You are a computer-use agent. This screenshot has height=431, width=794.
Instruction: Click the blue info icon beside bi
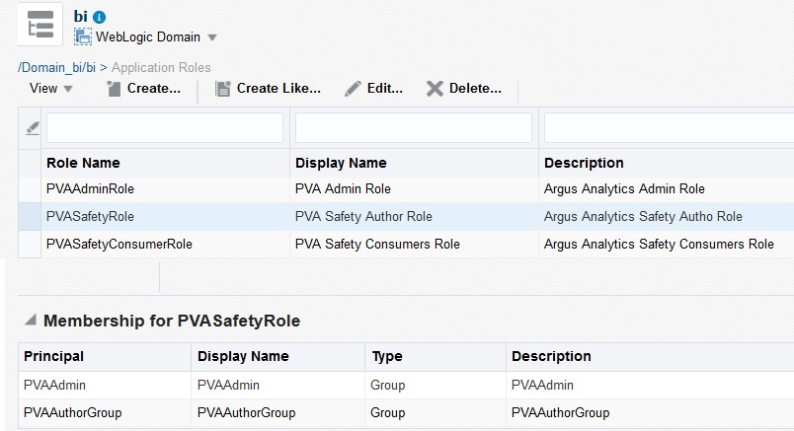point(99,18)
